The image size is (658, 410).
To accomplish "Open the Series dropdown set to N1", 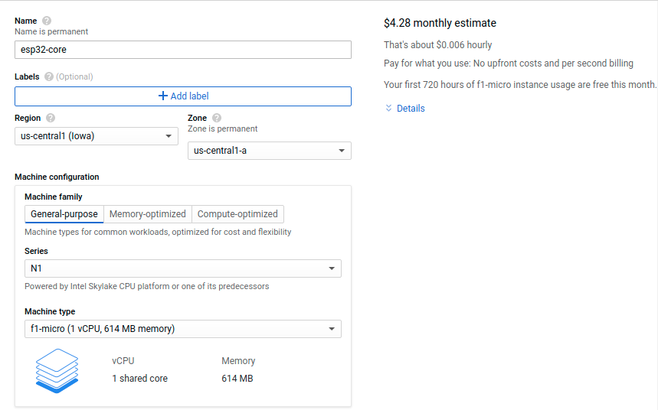I will (182, 268).
